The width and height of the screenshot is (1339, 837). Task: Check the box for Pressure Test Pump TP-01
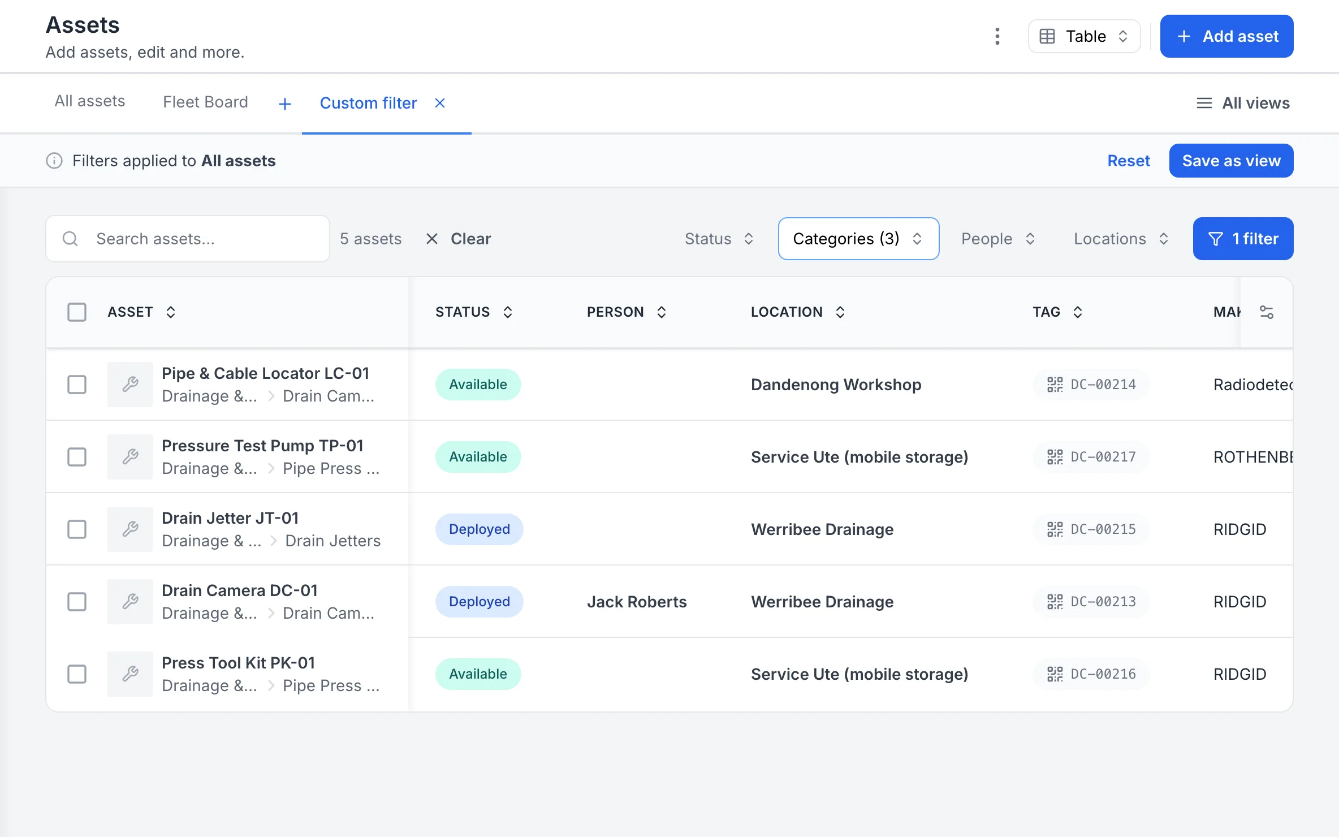tap(77, 457)
